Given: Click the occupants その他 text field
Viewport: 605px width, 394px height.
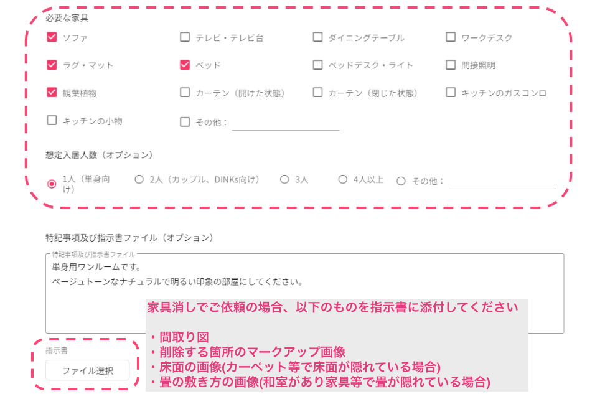Looking at the screenshot, I should point(502,182).
